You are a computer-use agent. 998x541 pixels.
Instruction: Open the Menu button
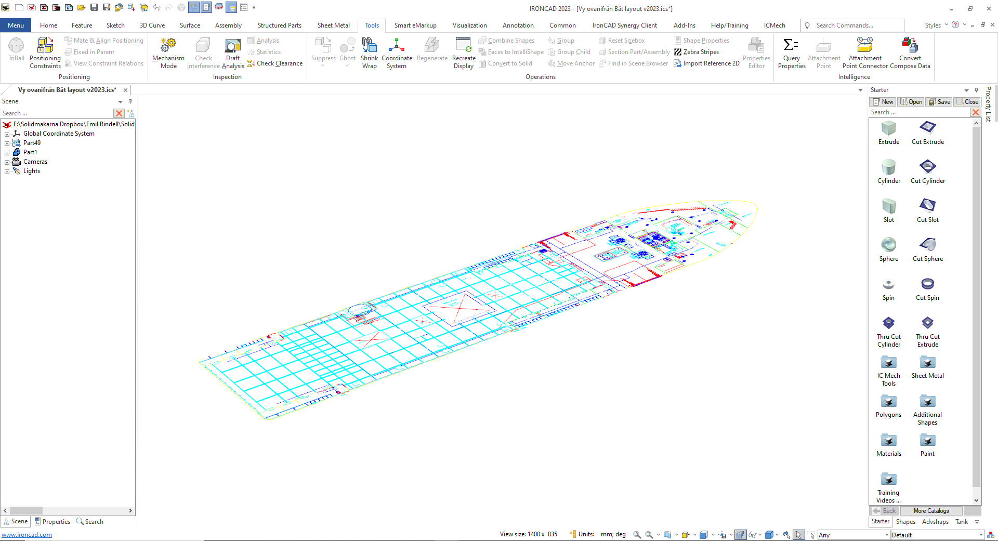(x=16, y=25)
